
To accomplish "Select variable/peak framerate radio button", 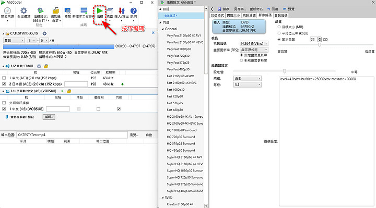I will click(241, 60).
